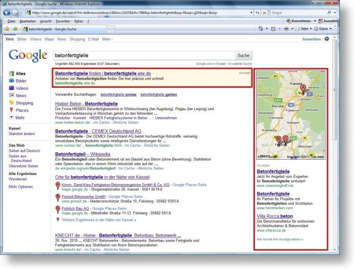Click the RSS feeds icon
354x269 pixels.
(273, 29)
